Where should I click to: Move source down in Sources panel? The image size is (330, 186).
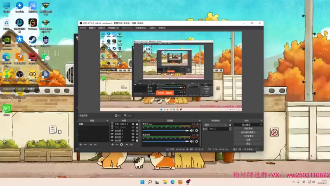(x=131, y=144)
